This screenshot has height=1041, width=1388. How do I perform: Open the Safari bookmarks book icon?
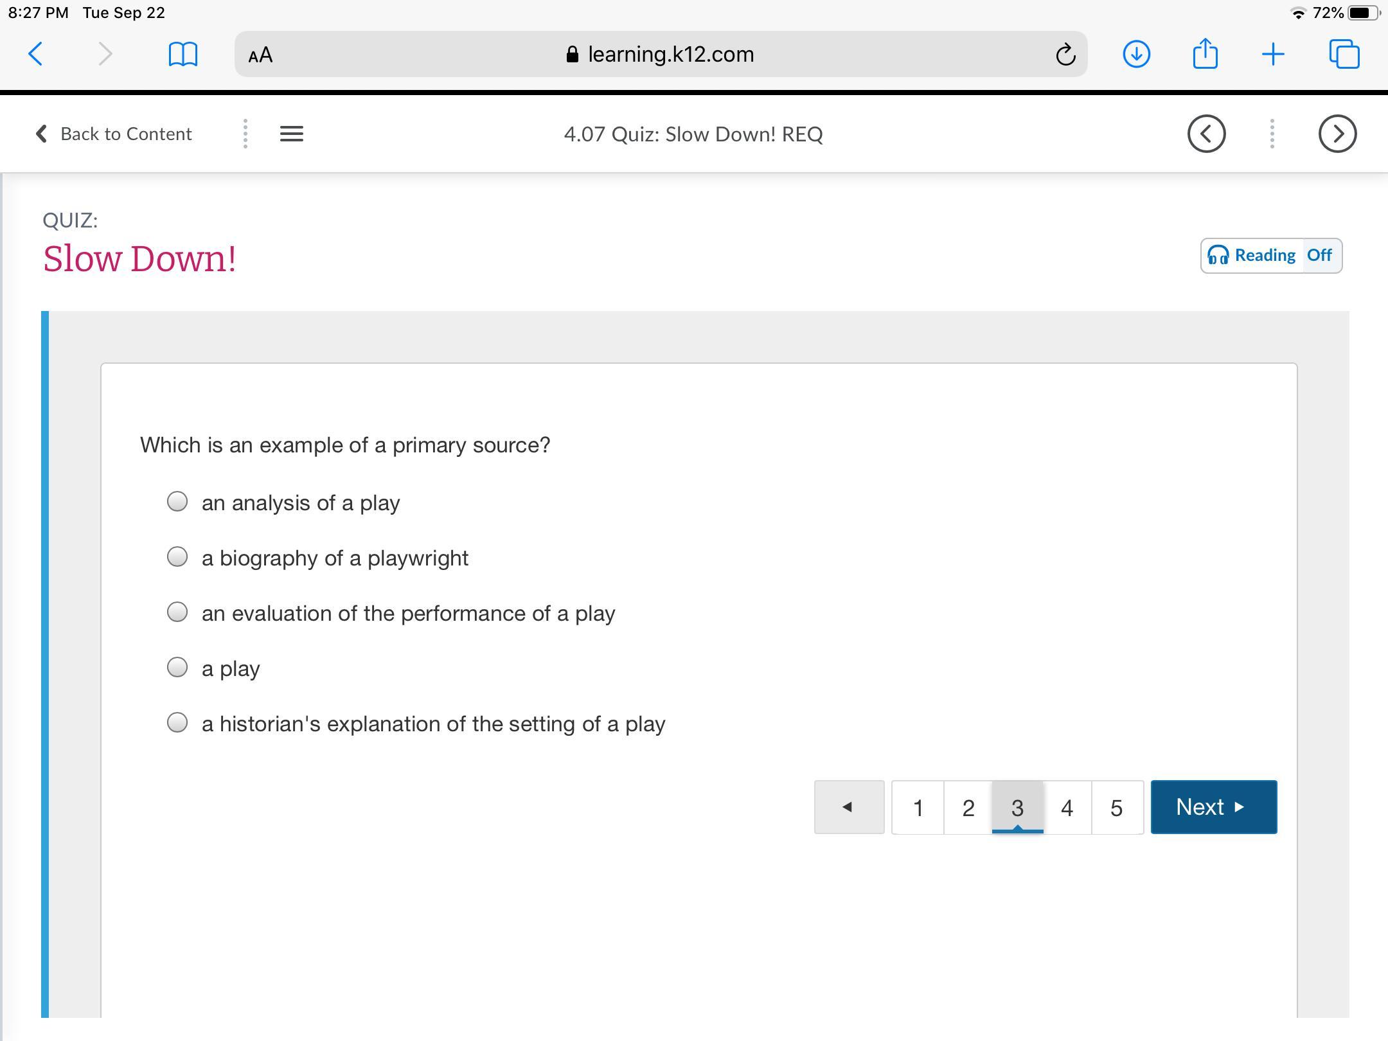coord(182,54)
